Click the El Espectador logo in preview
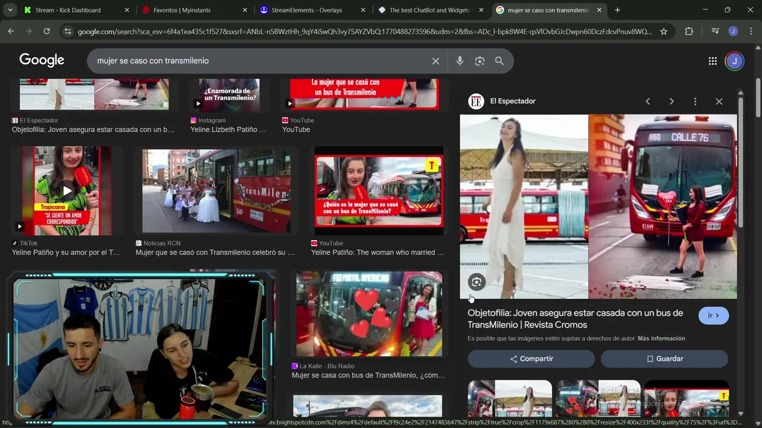Image resolution: width=762 pixels, height=428 pixels. [x=476, y=101]
